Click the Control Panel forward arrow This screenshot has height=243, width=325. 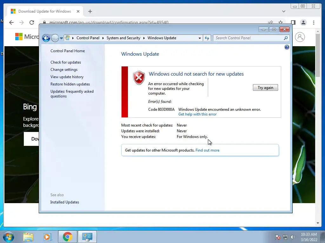(55, 38)
